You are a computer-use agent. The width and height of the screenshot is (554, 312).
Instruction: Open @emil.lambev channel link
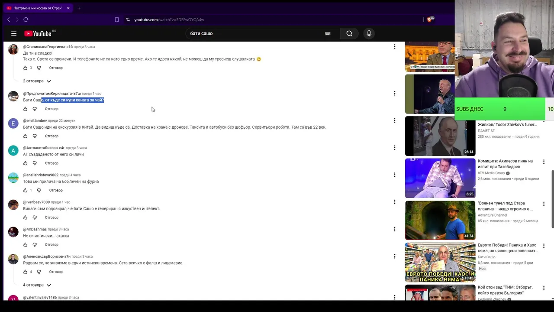35,121
